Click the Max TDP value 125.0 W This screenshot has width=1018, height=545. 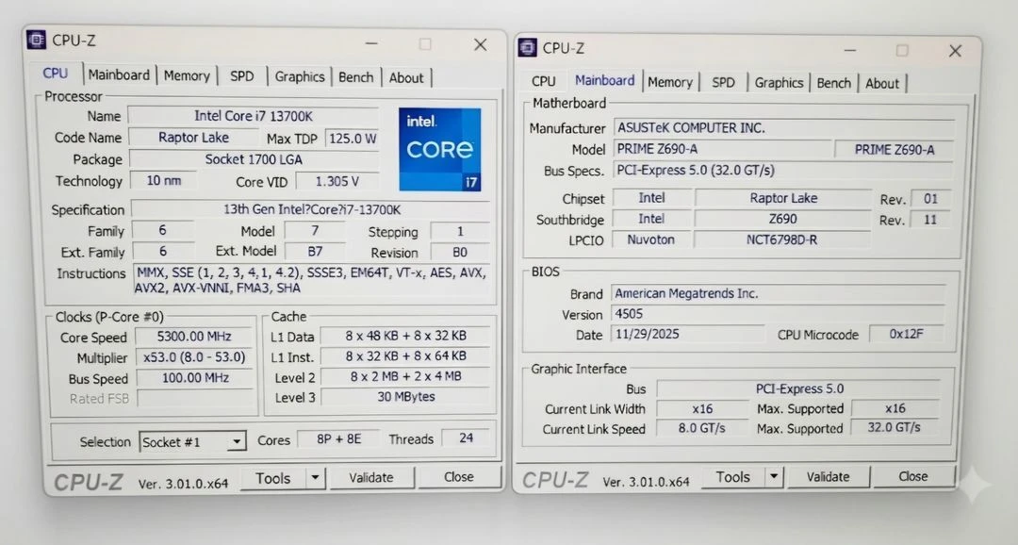click(x=353, y=139)
